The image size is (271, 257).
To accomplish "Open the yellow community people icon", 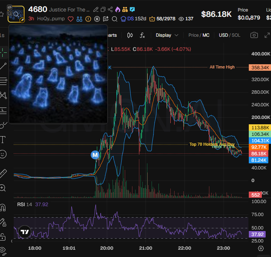I will 125,10.
